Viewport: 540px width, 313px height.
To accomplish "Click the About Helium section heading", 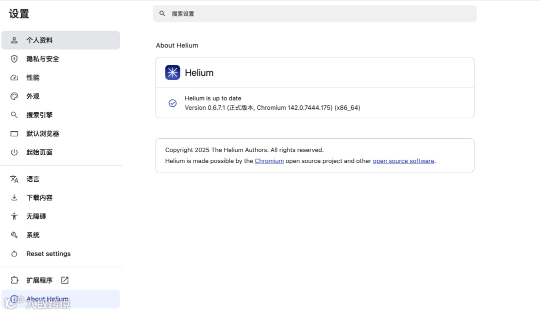I will pos(177,45).
